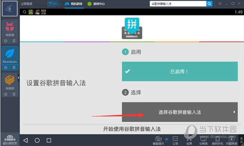Click the 设置谷歌拼音输入法 heading
The image size is (244, 146).
56,83
